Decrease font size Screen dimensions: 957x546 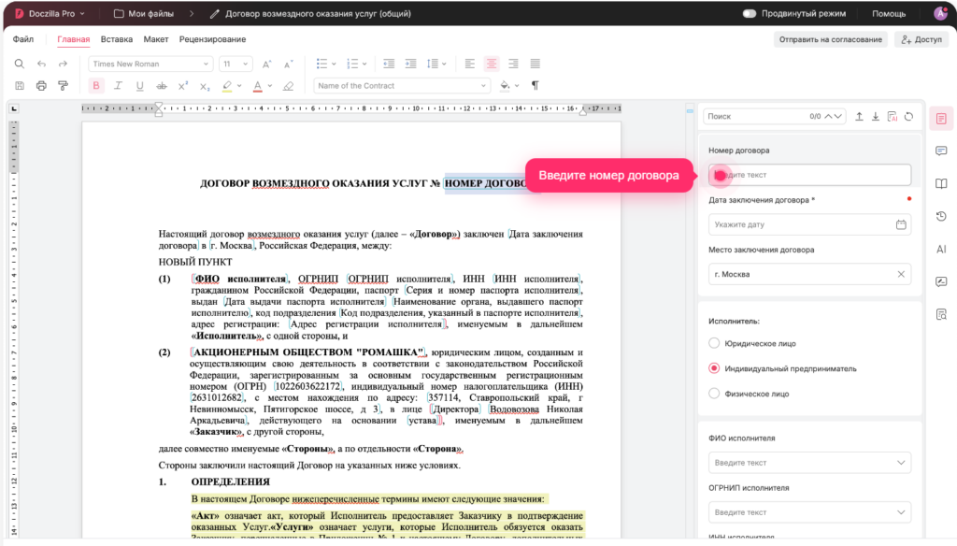pyautogui.click(x=288, y=64)
